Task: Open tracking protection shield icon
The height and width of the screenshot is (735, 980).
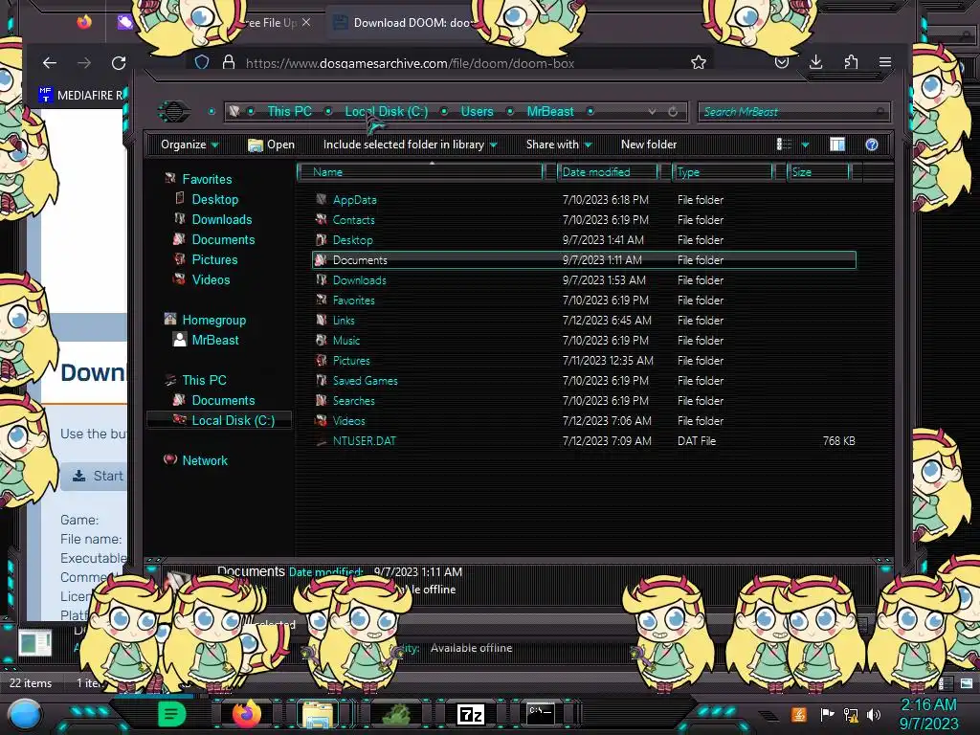Action: (201, 62)
